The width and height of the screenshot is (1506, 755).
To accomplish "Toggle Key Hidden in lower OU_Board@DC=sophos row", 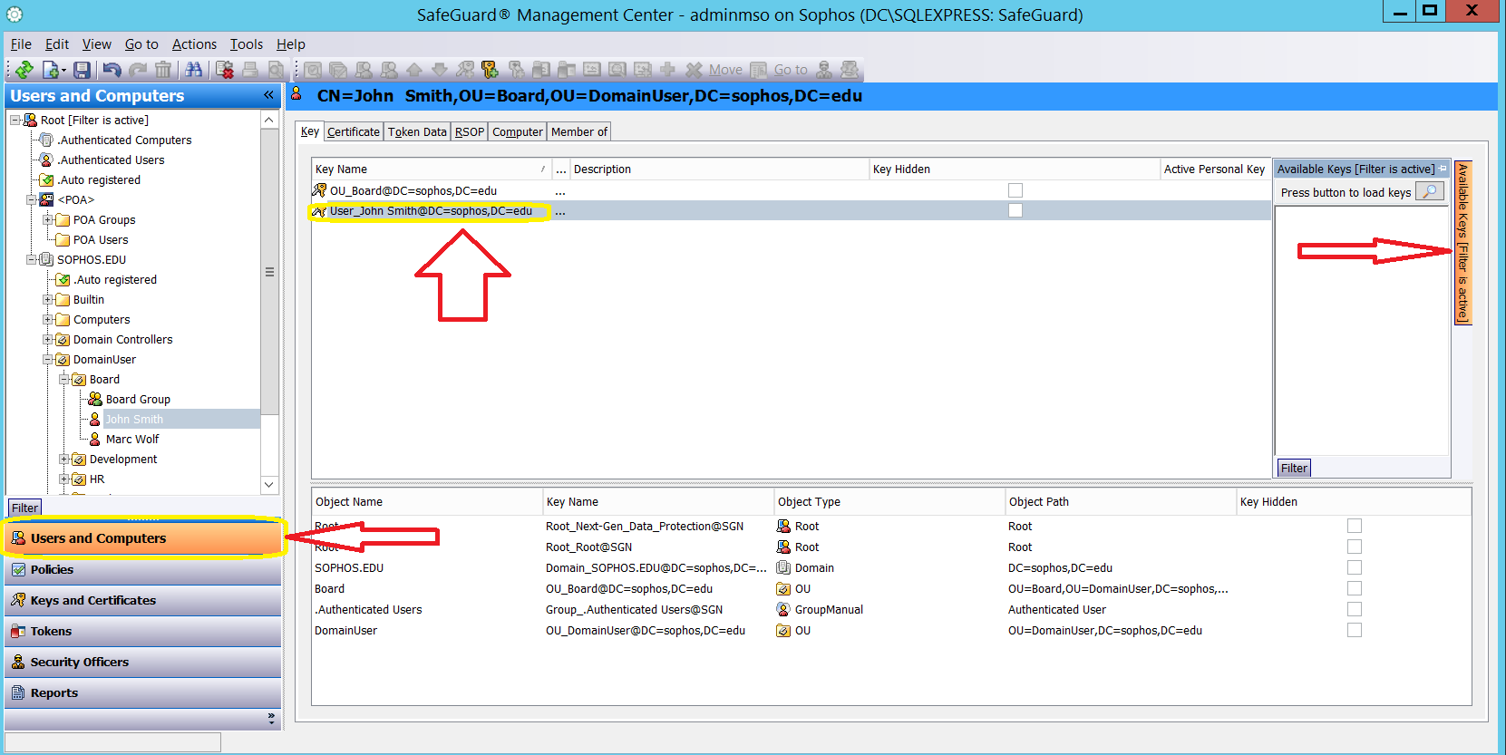I will click(1355, 588).
